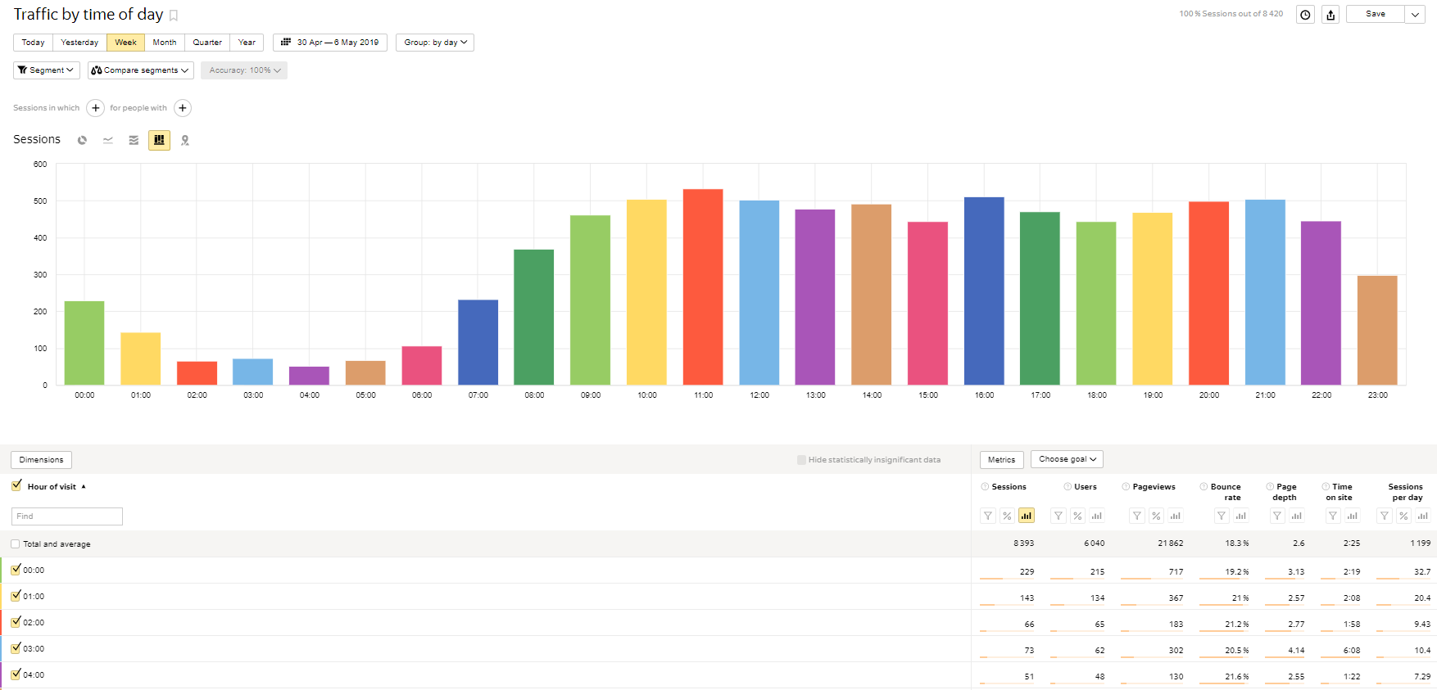The image size is (1437, 690).
Task: Toggle the Hour of visit checkbox
Action: pos(16,485)
